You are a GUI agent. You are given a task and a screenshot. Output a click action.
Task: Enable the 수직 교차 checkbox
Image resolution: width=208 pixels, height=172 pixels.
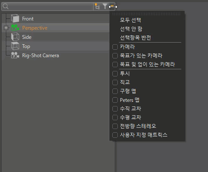(115, 109)
